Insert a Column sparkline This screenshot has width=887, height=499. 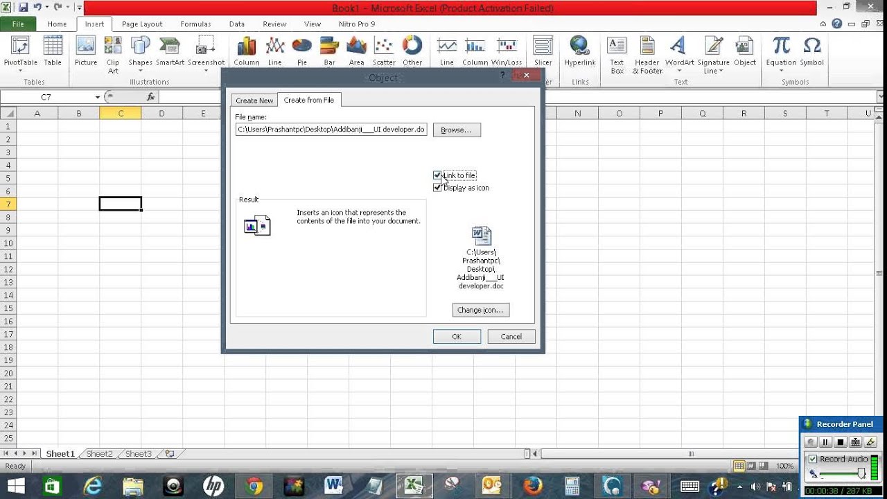(475, 51)
